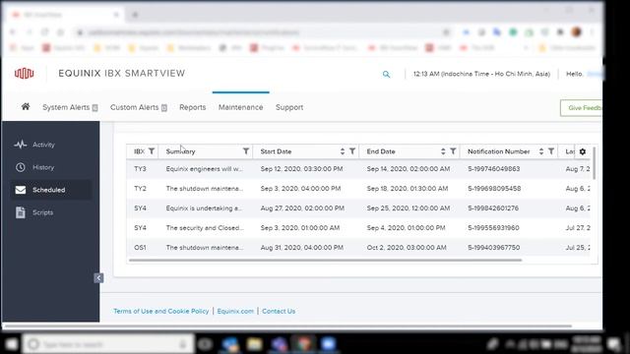
Task: Filter the Summary column
Action: [x=246, y=151]
